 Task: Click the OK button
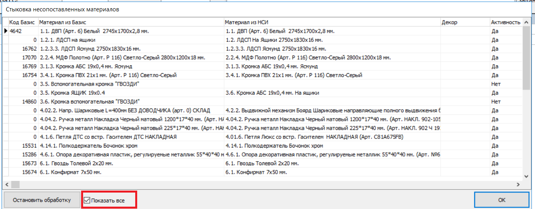502,200
